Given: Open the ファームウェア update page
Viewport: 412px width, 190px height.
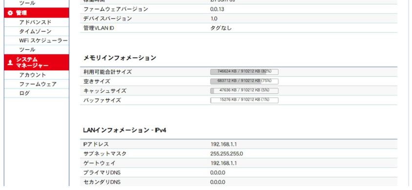Looking at the screenshot, I should pyautogui.click(x=38, y=84).
